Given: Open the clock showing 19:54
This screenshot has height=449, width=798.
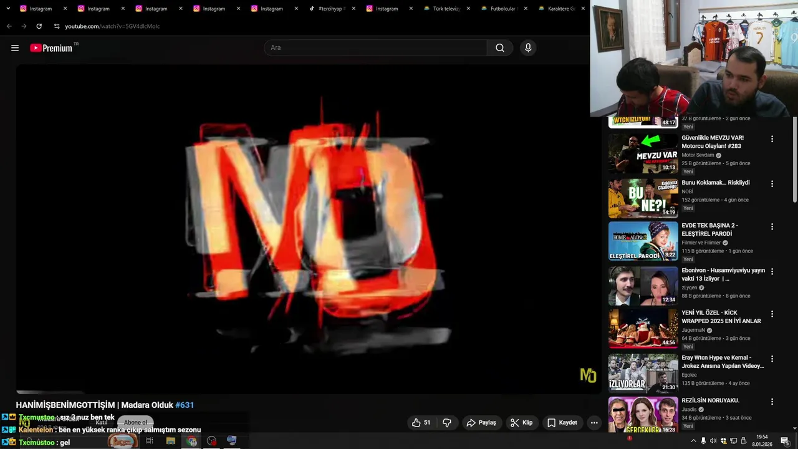Looking at the screenshot, I should 762,441.
